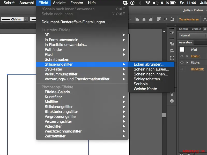Open the Weichzeichnungsfilter submenu
Viewport: 207px width, 155px height.
click(82, 131)
